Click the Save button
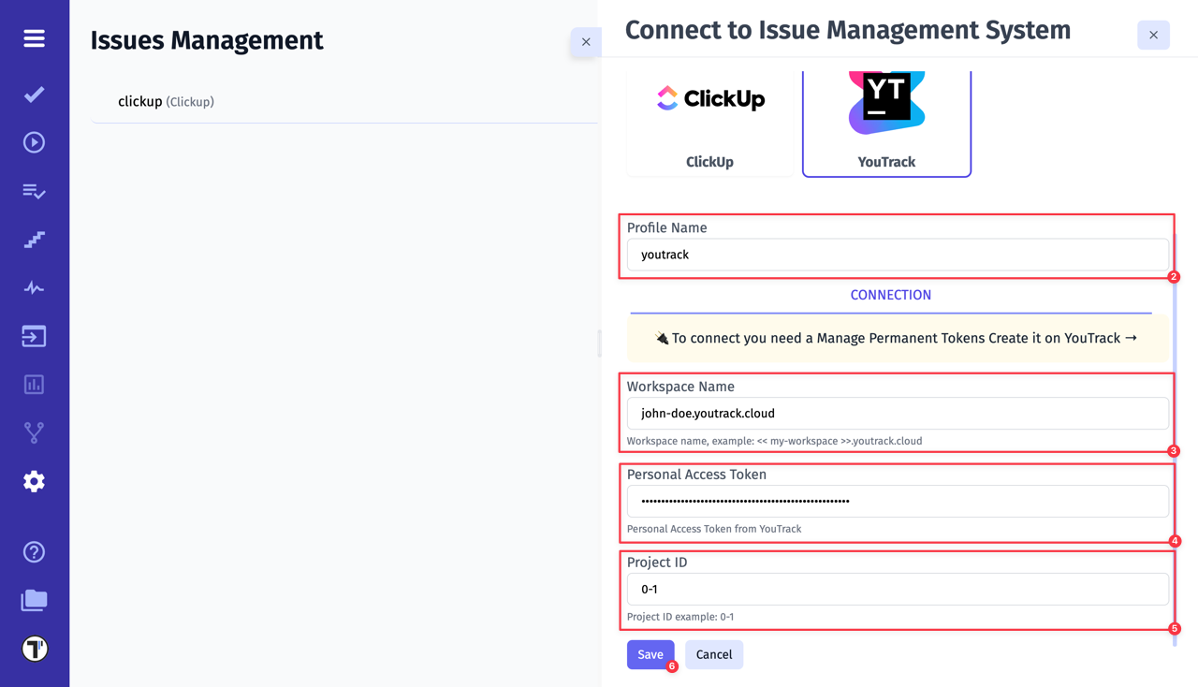Viewport: 1198px width, 687px height. tap(650, 654)
